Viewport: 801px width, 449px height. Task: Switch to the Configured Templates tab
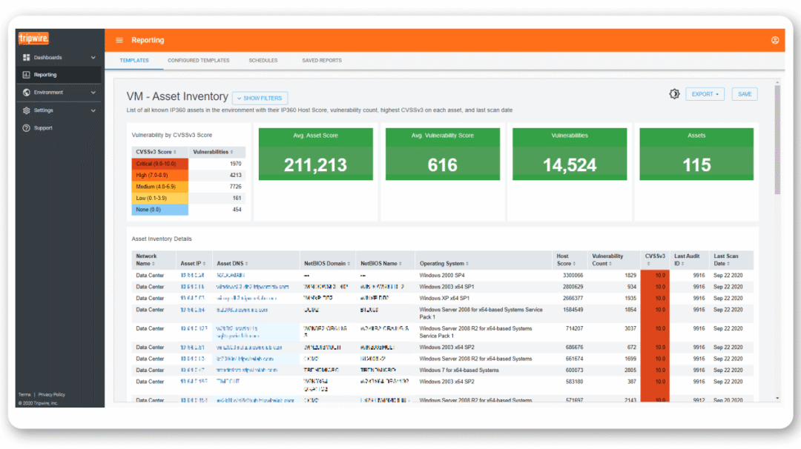[x=198, y=61]
